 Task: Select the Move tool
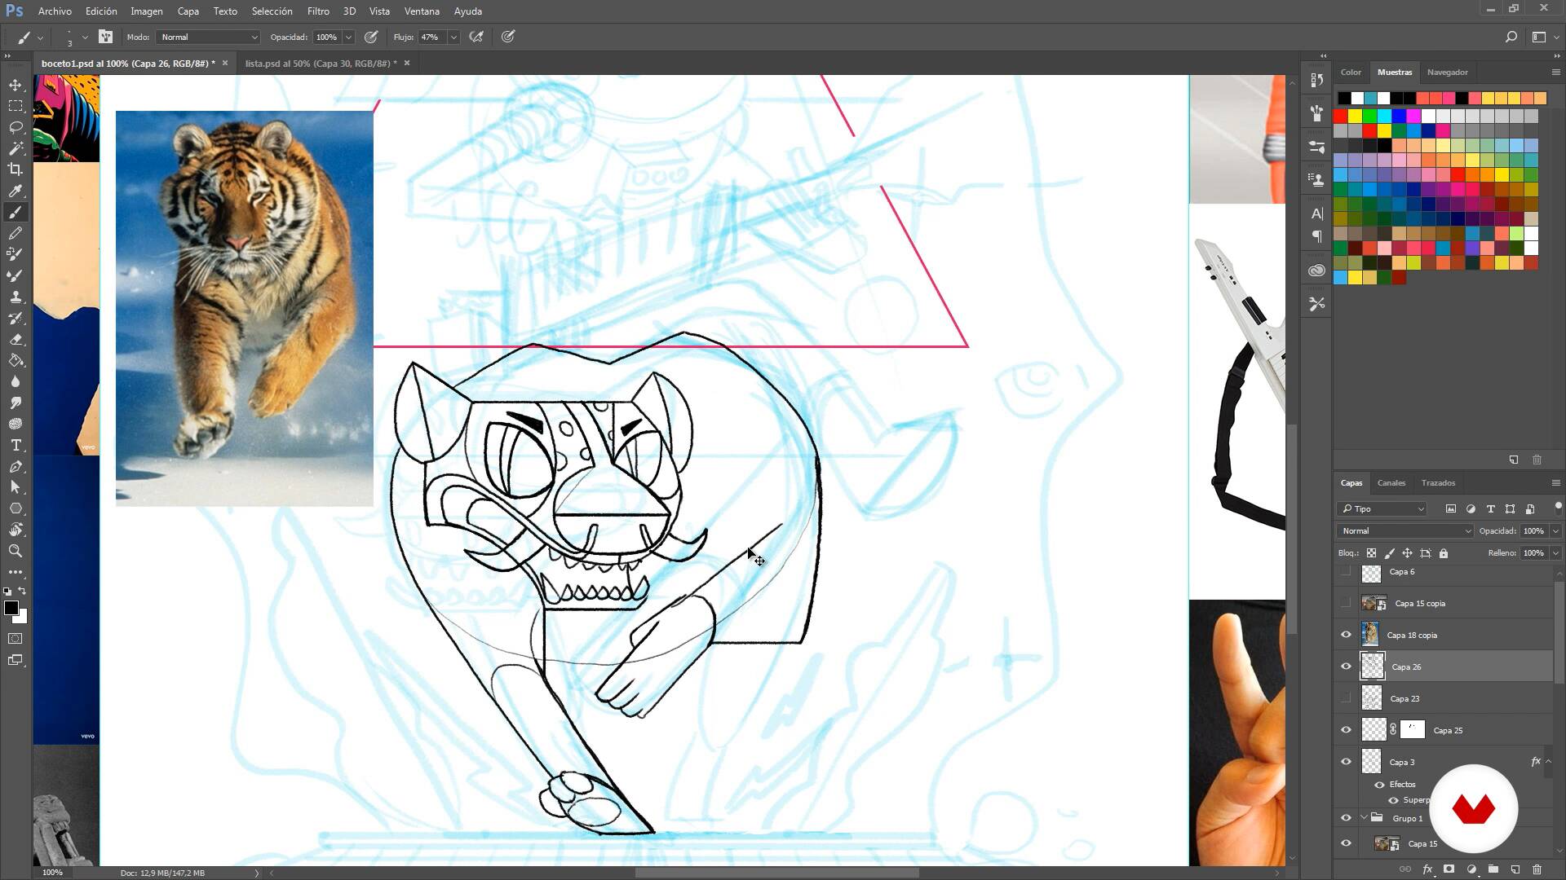(x=15, y=85)
